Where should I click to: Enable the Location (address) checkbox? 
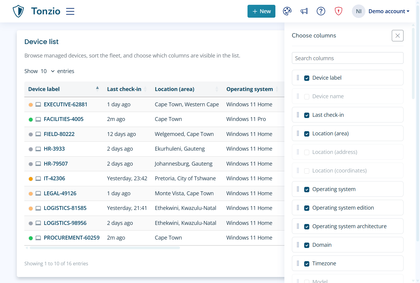[307, 152]
